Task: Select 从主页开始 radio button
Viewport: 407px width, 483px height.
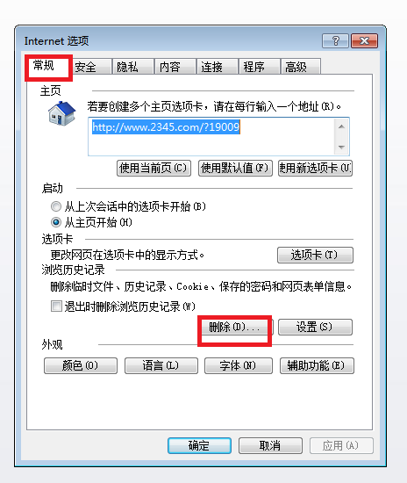Action: (56, 222)
